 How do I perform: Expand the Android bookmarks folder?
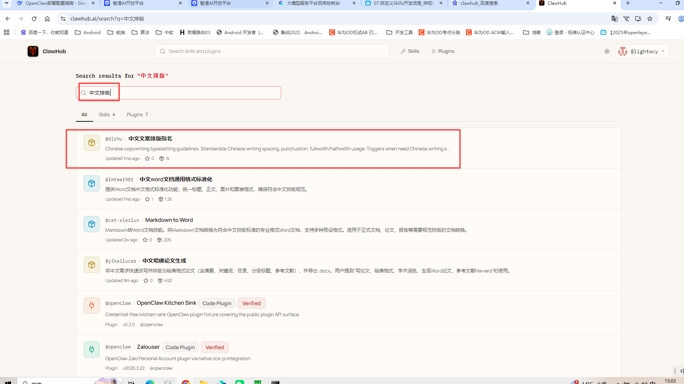tap(88, 32)
